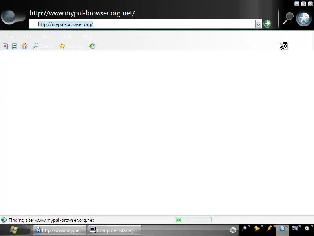Open Favorites via the yellow star icon

pos(62,46)
